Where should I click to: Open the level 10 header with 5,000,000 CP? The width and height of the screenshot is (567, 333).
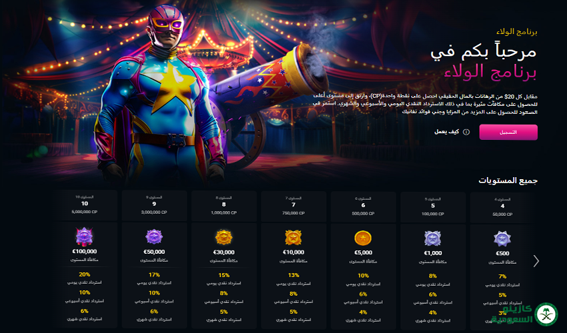pos(85,204)
